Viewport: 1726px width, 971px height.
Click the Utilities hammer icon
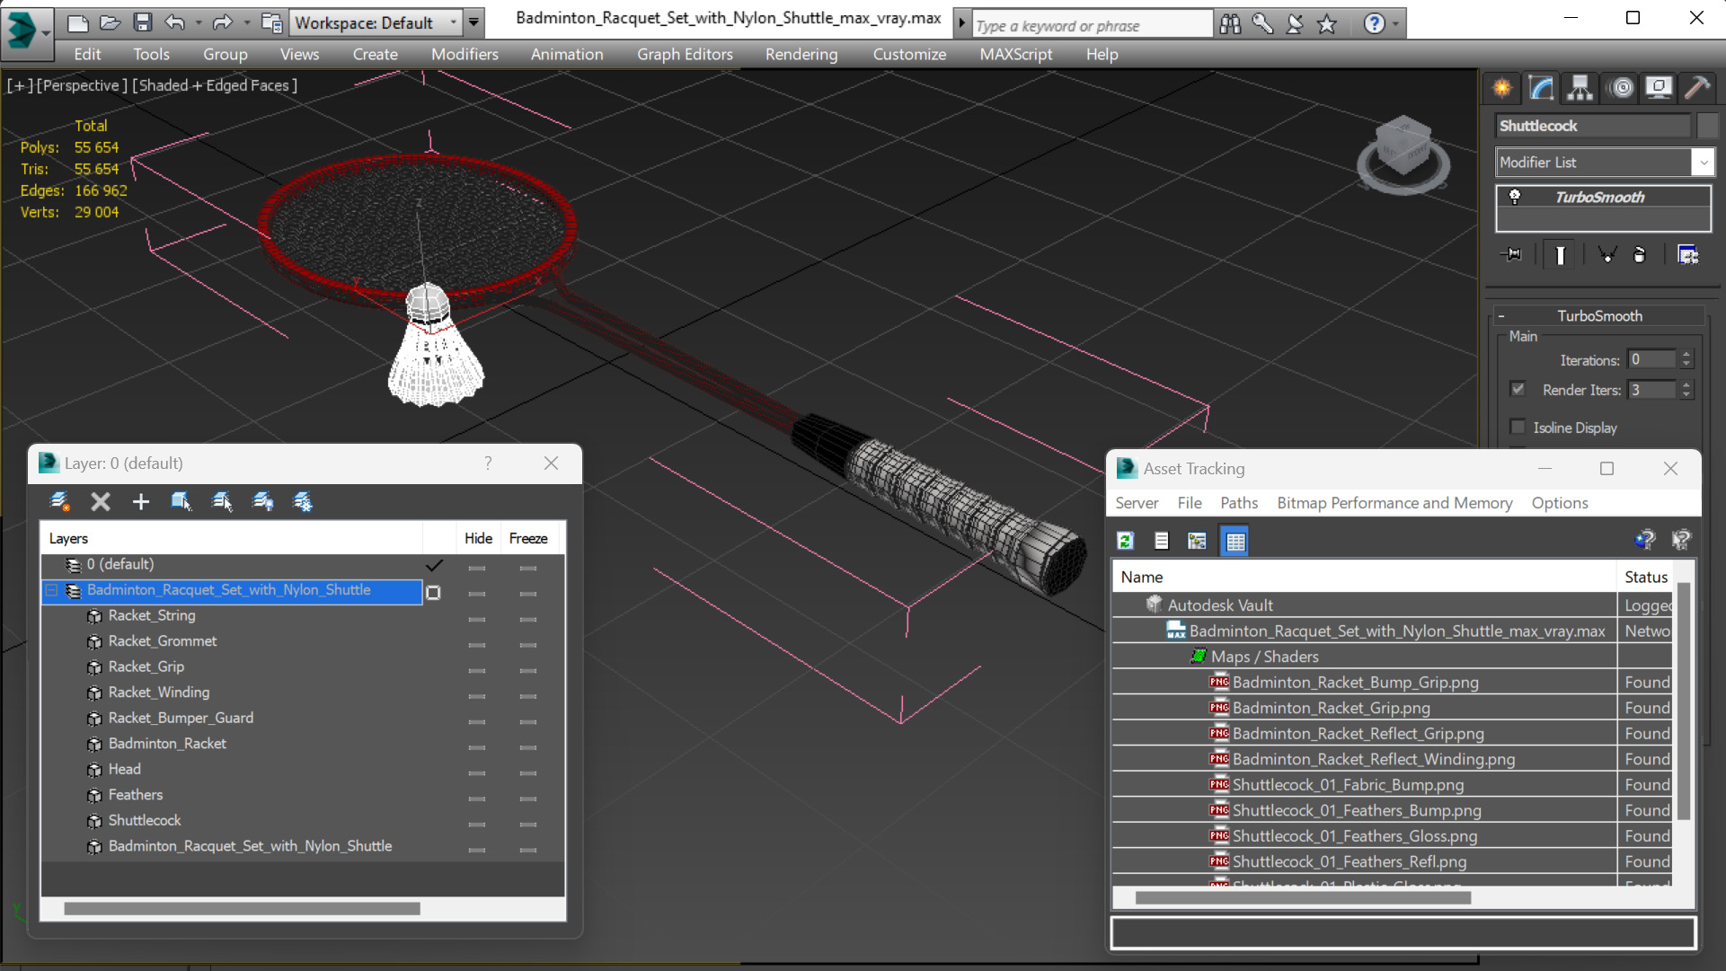click(1696, 87)
